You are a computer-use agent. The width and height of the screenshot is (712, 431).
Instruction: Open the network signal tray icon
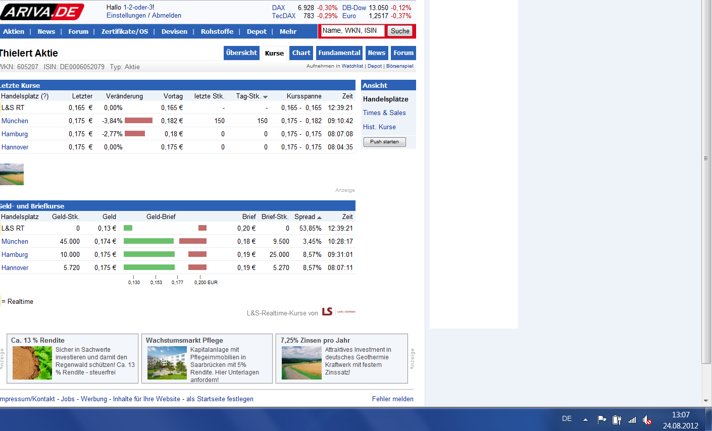(632, 419)
